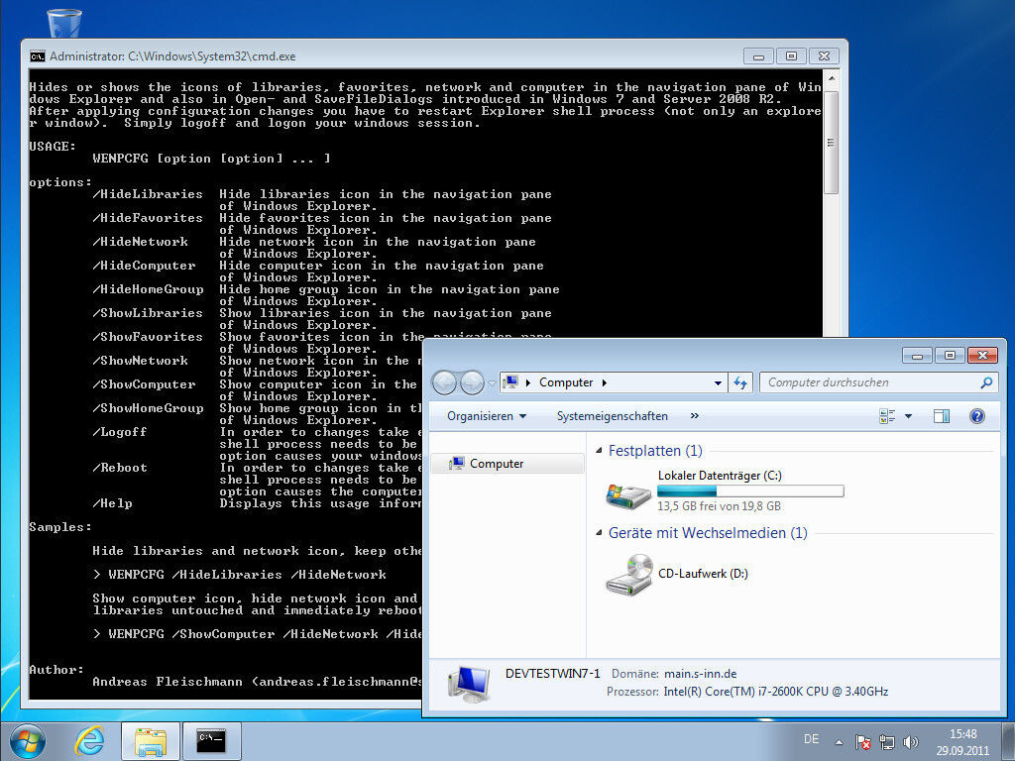
Task: Switch to the cmd.exe taskbar button
Action: click(x=212, y=741)
